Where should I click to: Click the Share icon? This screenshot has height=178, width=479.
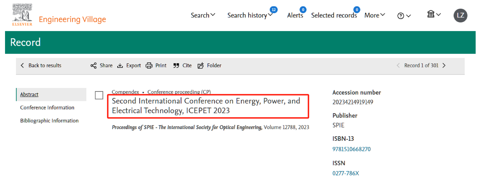[x=94, y=65]
